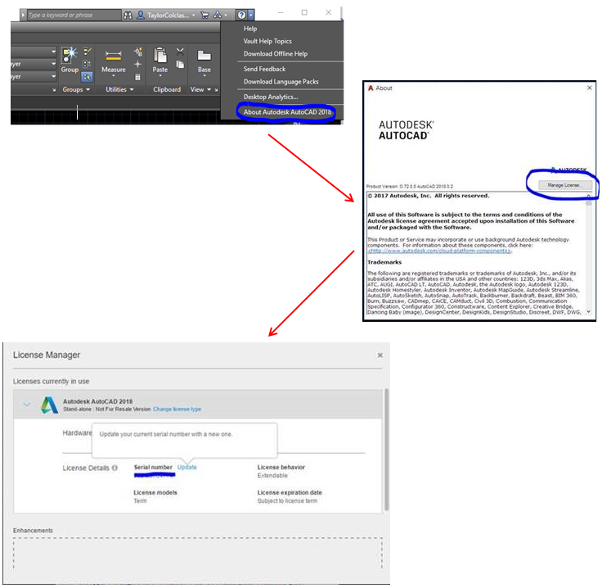Click the info icon beside License Details

click(115, 468)
